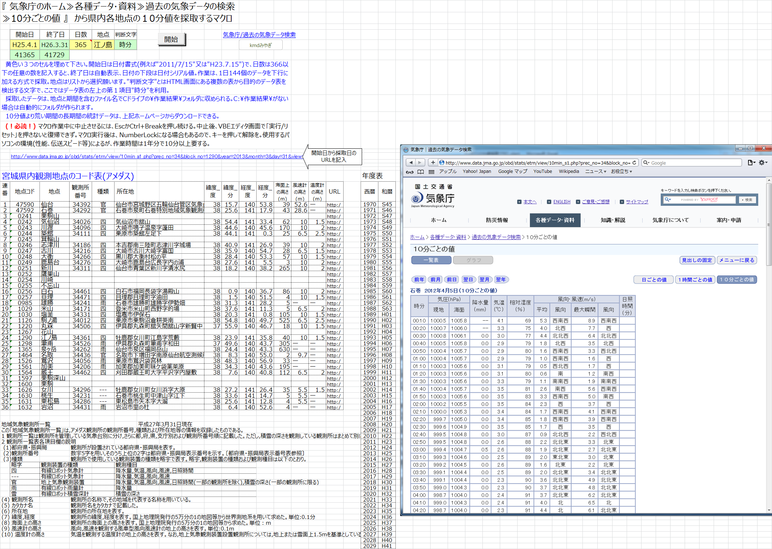The image size is (772, 549).
Task: Open the Yahoo search magnifier dropdown on the page
Action: pyautogui.click(x=668, y=199)
